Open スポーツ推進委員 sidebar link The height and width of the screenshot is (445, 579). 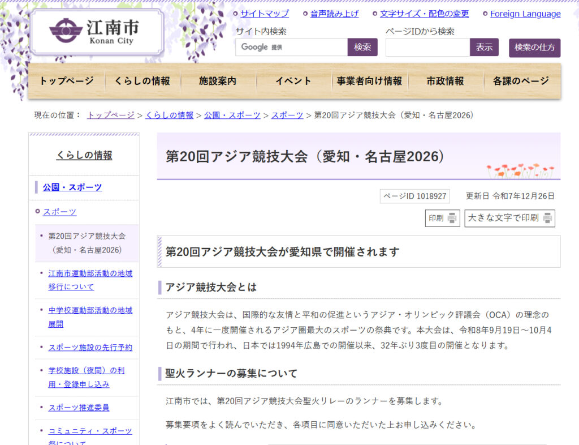(79, 408)
